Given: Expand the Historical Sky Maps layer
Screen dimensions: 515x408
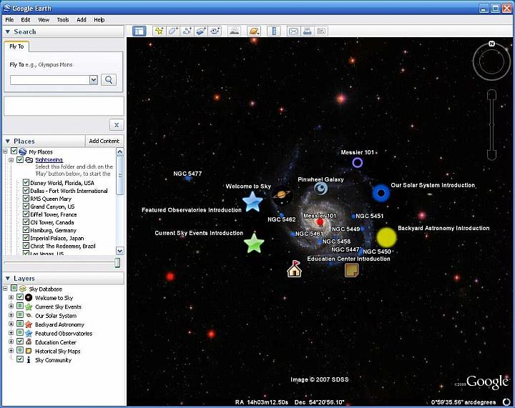Looking at the screenshot, I should 11,351.
